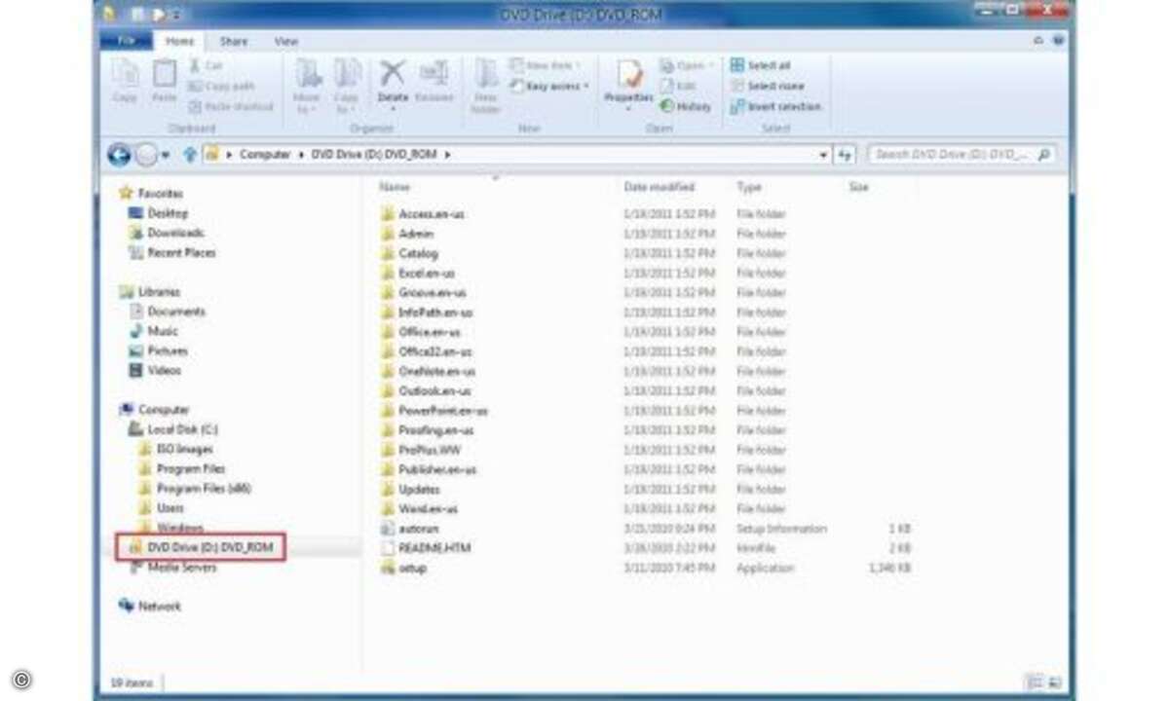Click Paste shortcut in the ribbon
The width and height of the screenshot is (1169, 701).
[231, 106]
